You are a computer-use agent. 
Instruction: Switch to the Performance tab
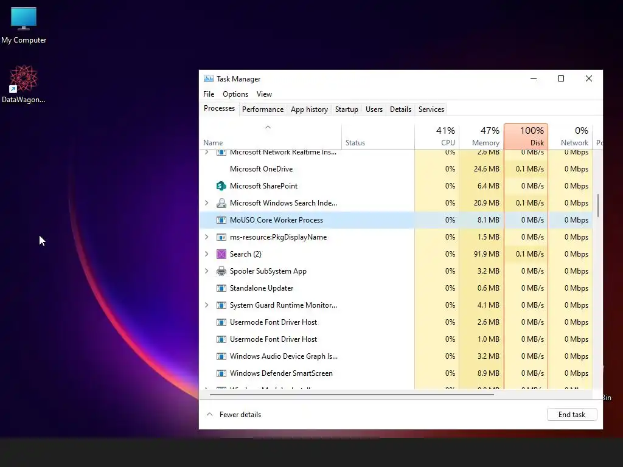tap(263, 109)
